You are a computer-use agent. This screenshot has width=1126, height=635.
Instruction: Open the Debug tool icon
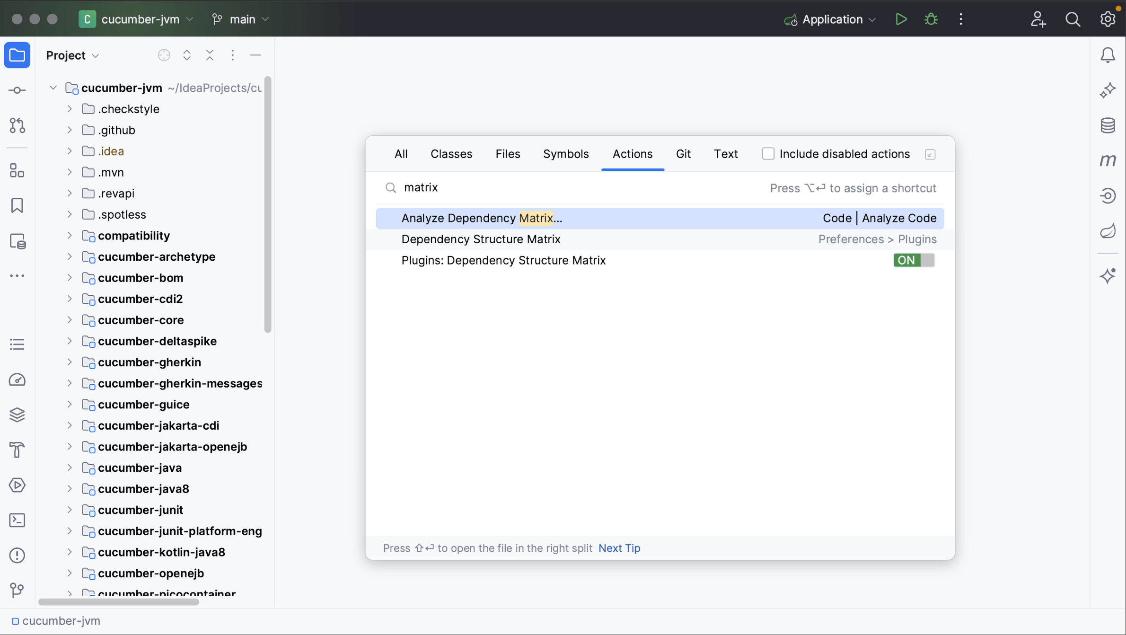coord(931,19)
